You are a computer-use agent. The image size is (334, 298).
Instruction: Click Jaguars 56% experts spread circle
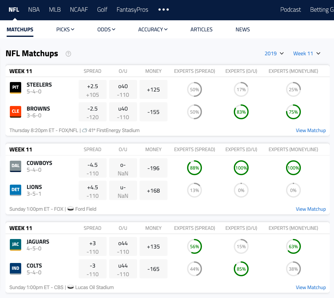click(x=195, y=246)
